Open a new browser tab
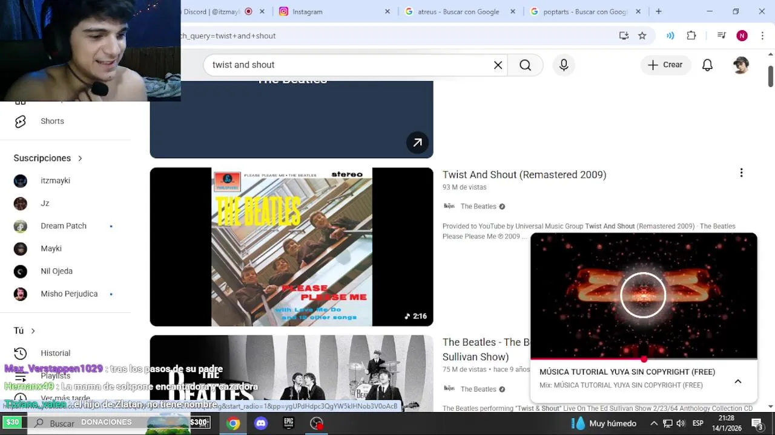This screenshot has height=435, width=775. pos(658,11)
